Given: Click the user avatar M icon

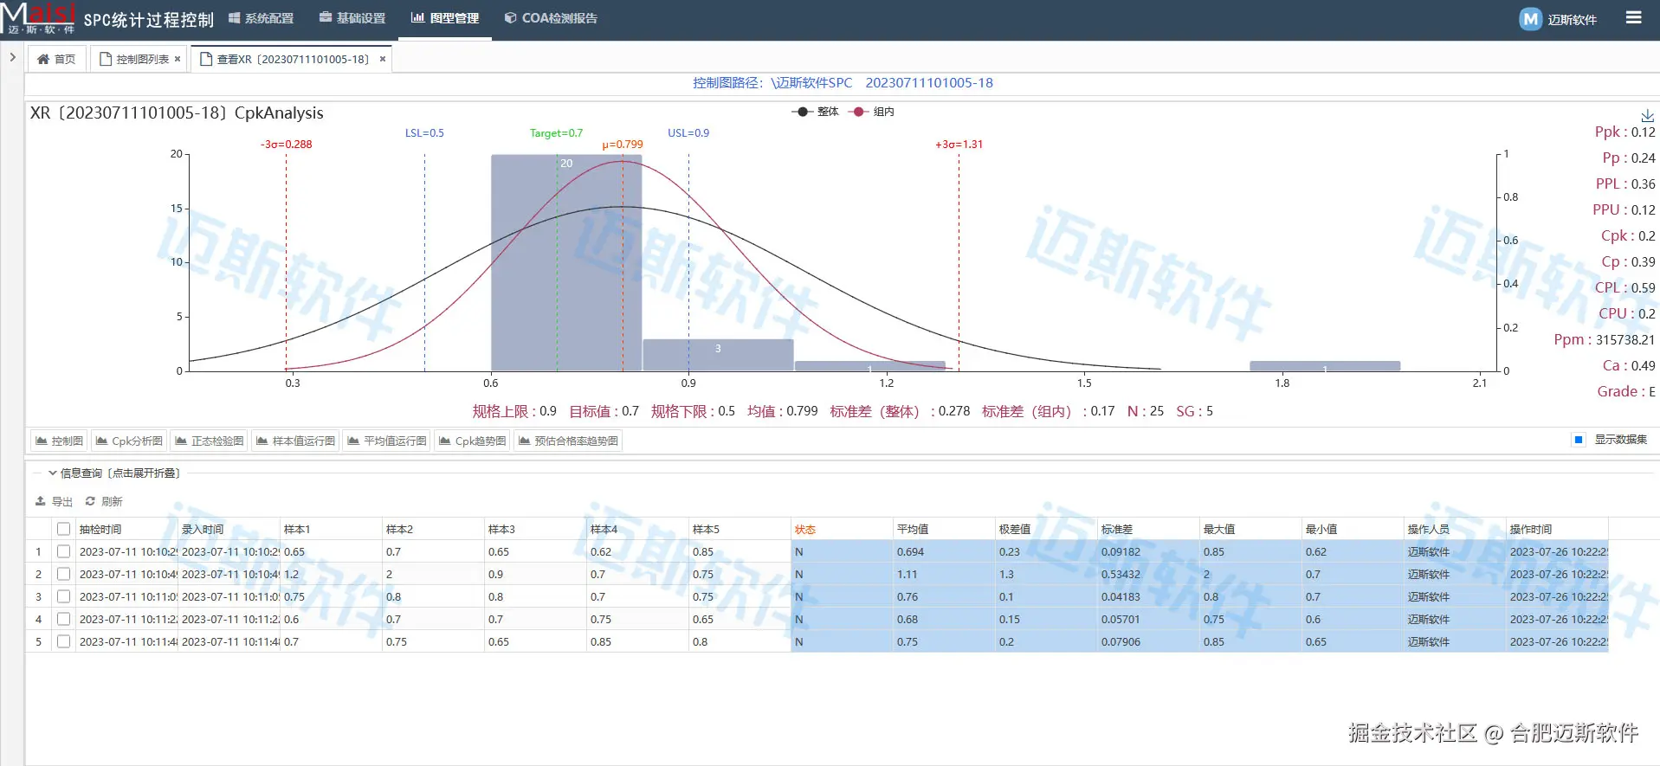Looking at the screenshot, I should coord(1530,19).
